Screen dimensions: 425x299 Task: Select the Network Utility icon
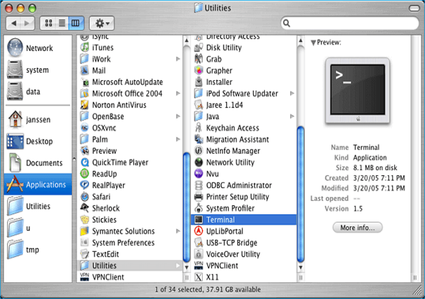(x=199, y=162)
